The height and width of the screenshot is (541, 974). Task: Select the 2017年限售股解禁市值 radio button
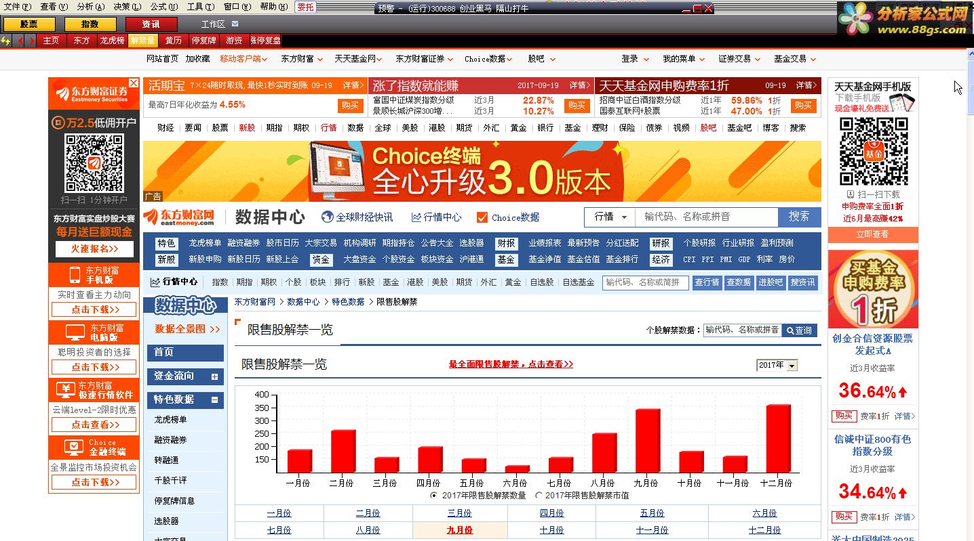(539, 495)
